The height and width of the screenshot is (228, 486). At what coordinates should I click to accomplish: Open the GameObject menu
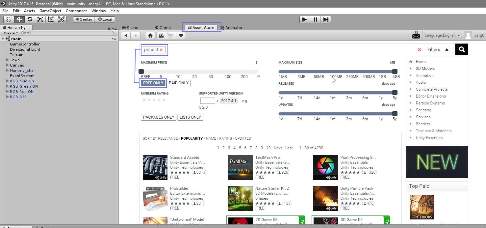click(x=50, y=11)
